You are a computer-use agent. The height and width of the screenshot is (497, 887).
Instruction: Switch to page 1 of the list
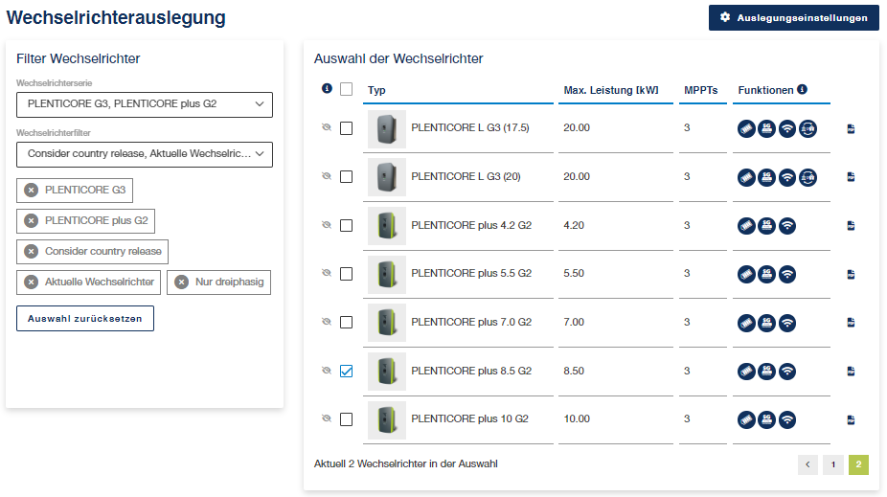[833, 464]
